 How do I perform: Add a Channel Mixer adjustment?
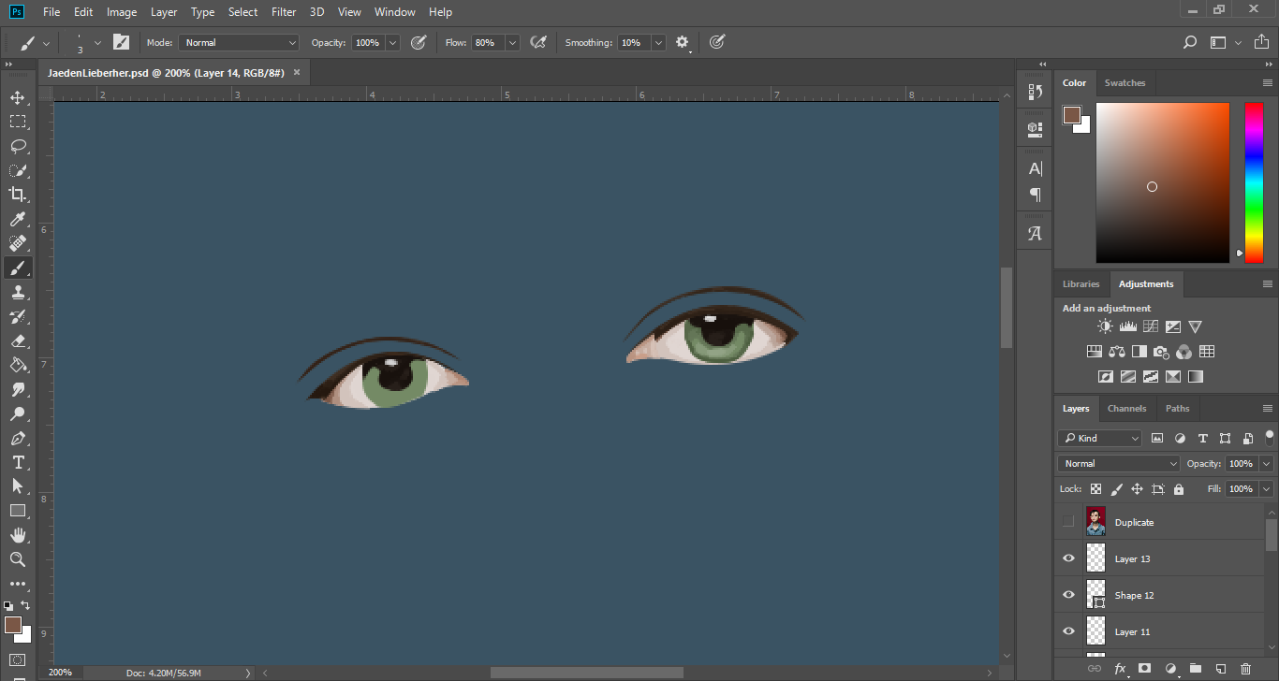tap(1184, 352)
